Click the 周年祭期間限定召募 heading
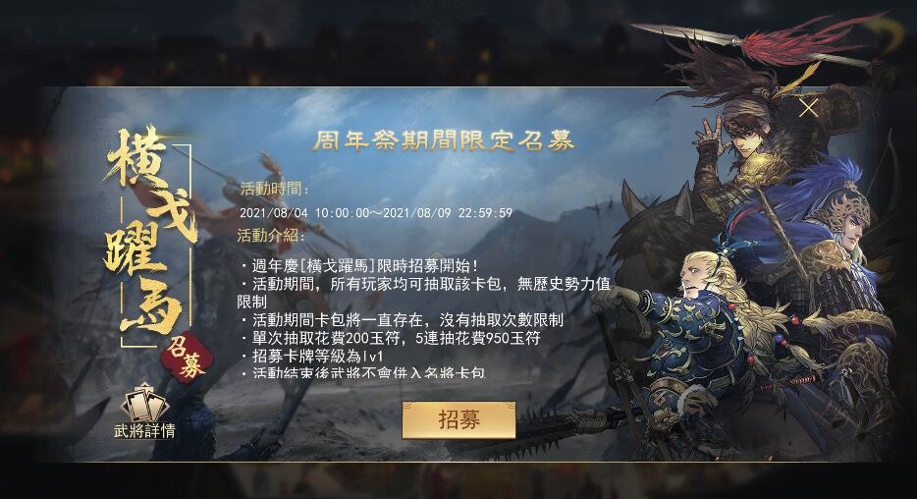 click(x=444, y=140)
